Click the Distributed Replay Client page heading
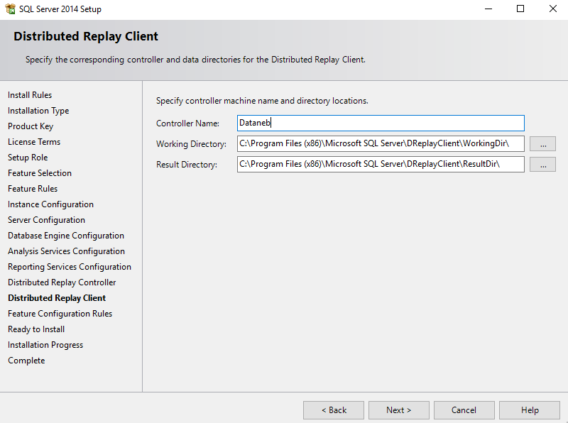This screenshot has height=423, width=568. tap(86, 36)
